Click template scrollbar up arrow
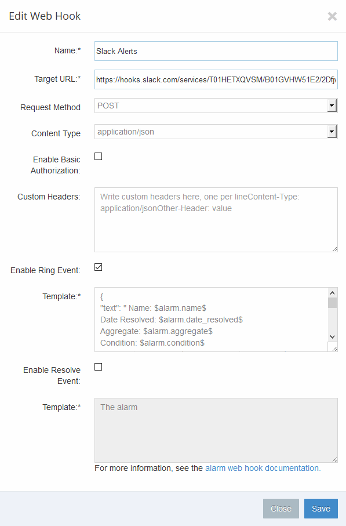This screenshot has width=346, height=526. [332, 293]
